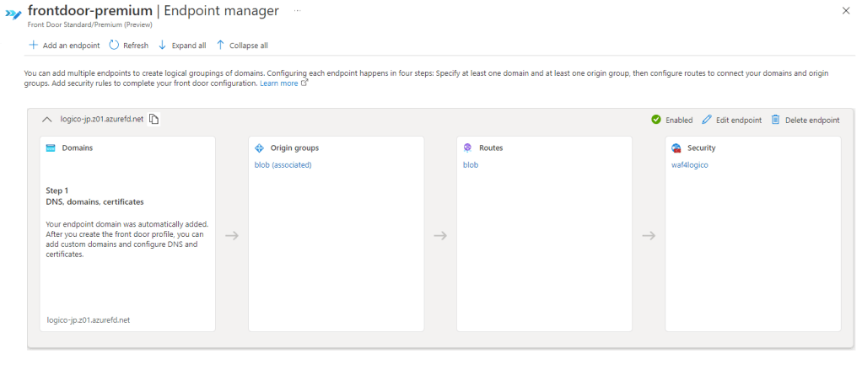Open the waf4logico security policy
862x365 pixels.
pyautogui.click(x=690, y=165)
